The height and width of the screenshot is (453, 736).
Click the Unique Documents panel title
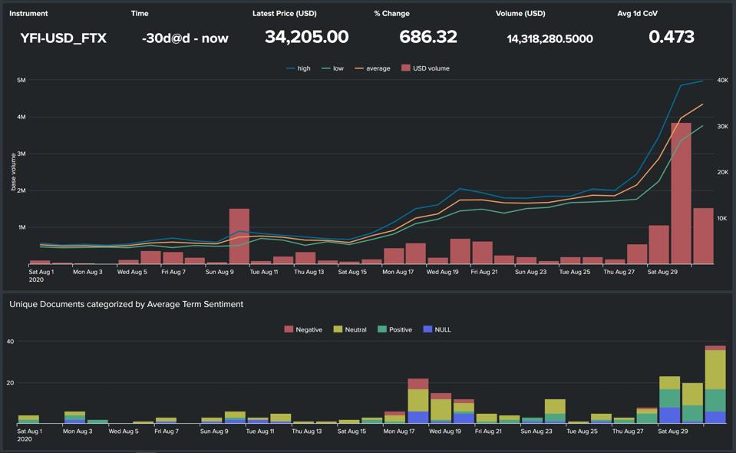click(x=127, y=304)
